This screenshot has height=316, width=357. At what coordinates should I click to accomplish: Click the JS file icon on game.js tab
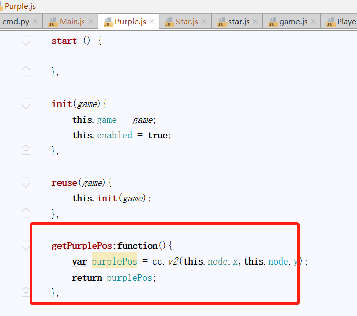point(272,22)
